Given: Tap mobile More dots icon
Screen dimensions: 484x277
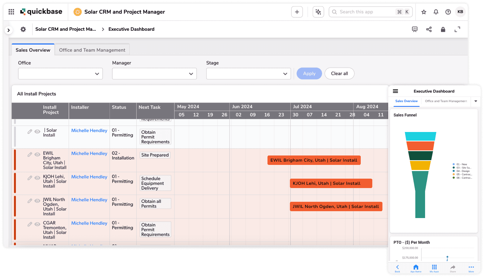Looking at the screenshot, I should pyautogui.click(x=471, y=268).
